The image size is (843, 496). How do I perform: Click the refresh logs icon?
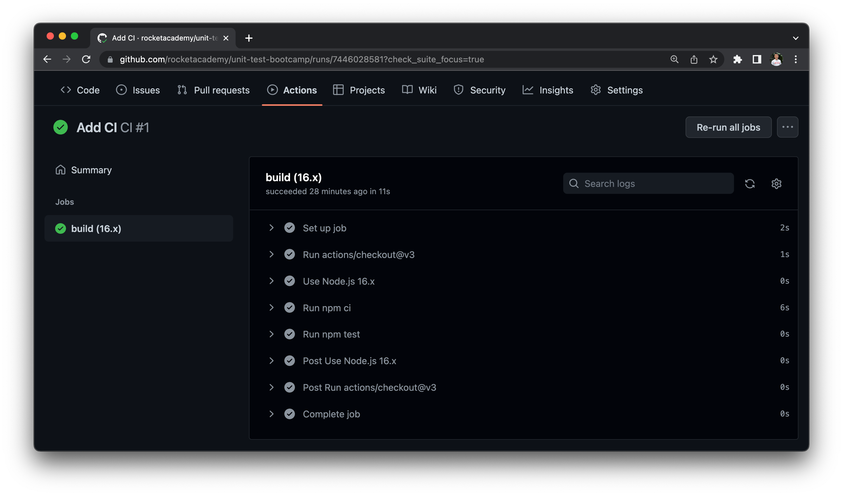(x=750, y=183)
